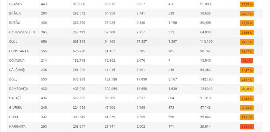
Task: Select the 23,08 % badge for Buzău
Action: click(x=247, y=23)
